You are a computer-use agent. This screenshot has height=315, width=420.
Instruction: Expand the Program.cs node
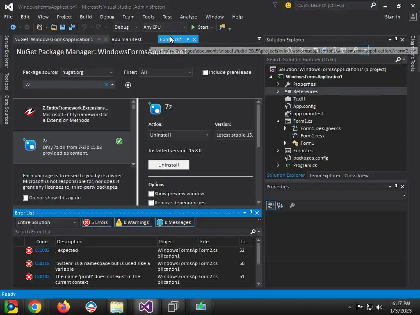pyautogui.click(x=278, y=165)
